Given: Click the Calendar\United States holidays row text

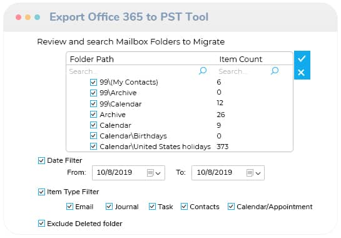Looking at the screenshot, I should (x=155, y=147).
